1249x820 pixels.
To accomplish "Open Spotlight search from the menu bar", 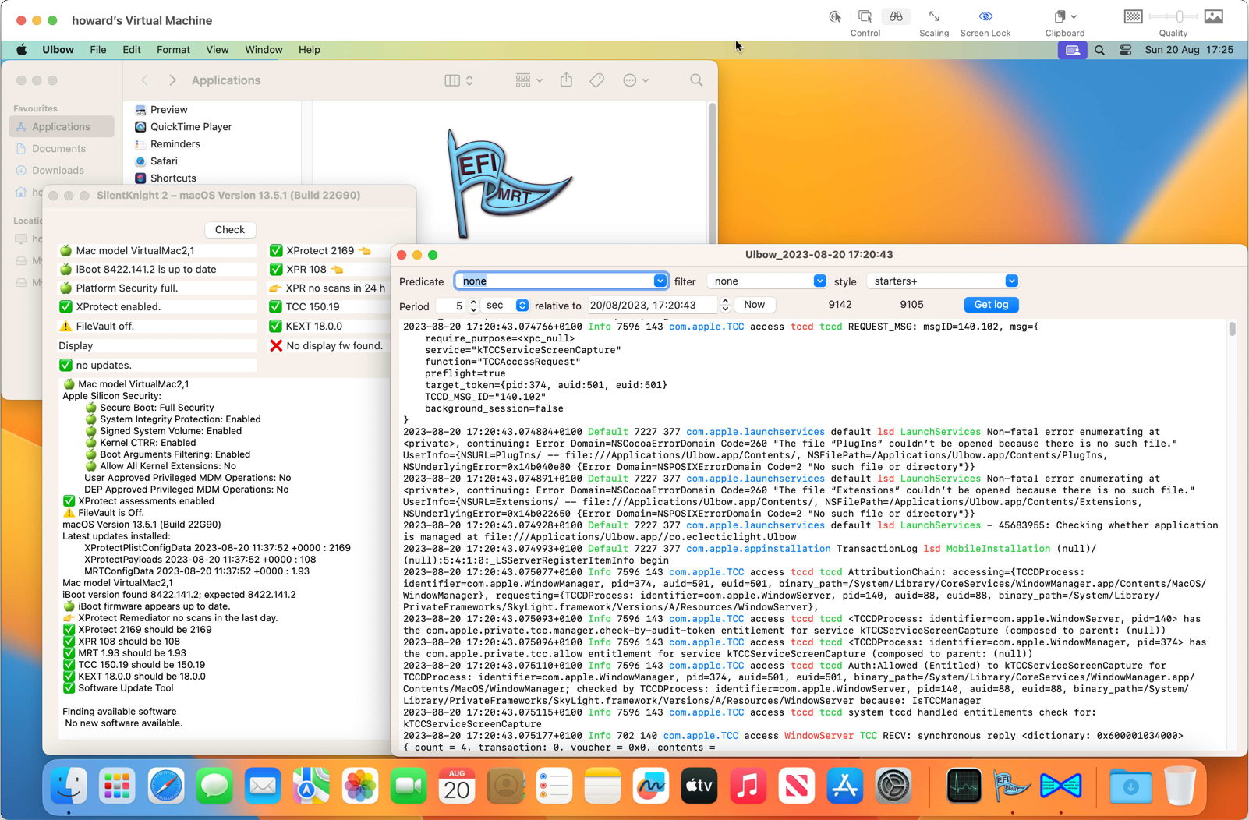I will (x=1099, y=49).
